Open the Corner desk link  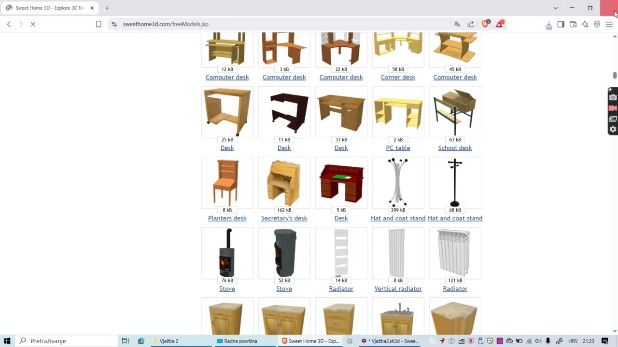pyautogui.click(x=398, y=77)
